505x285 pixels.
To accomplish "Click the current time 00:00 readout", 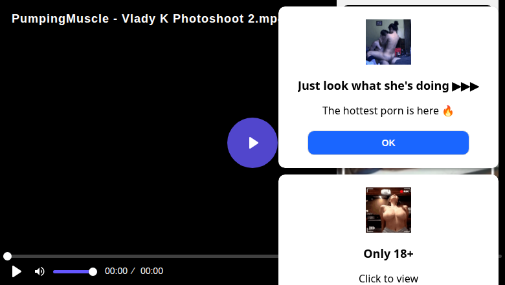I will pos(116,271).
